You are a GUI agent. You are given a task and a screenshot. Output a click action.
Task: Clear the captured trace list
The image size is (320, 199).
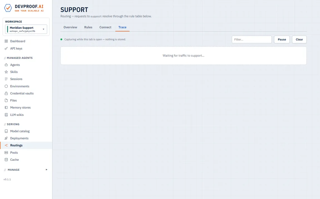coord(299,39)
